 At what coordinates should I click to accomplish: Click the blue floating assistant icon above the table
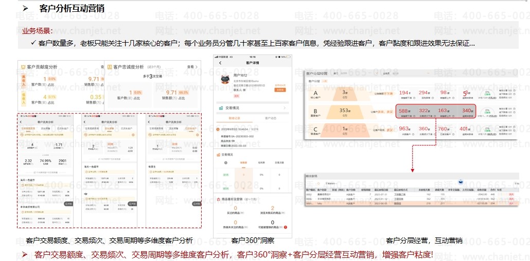[x=460, y=182]
